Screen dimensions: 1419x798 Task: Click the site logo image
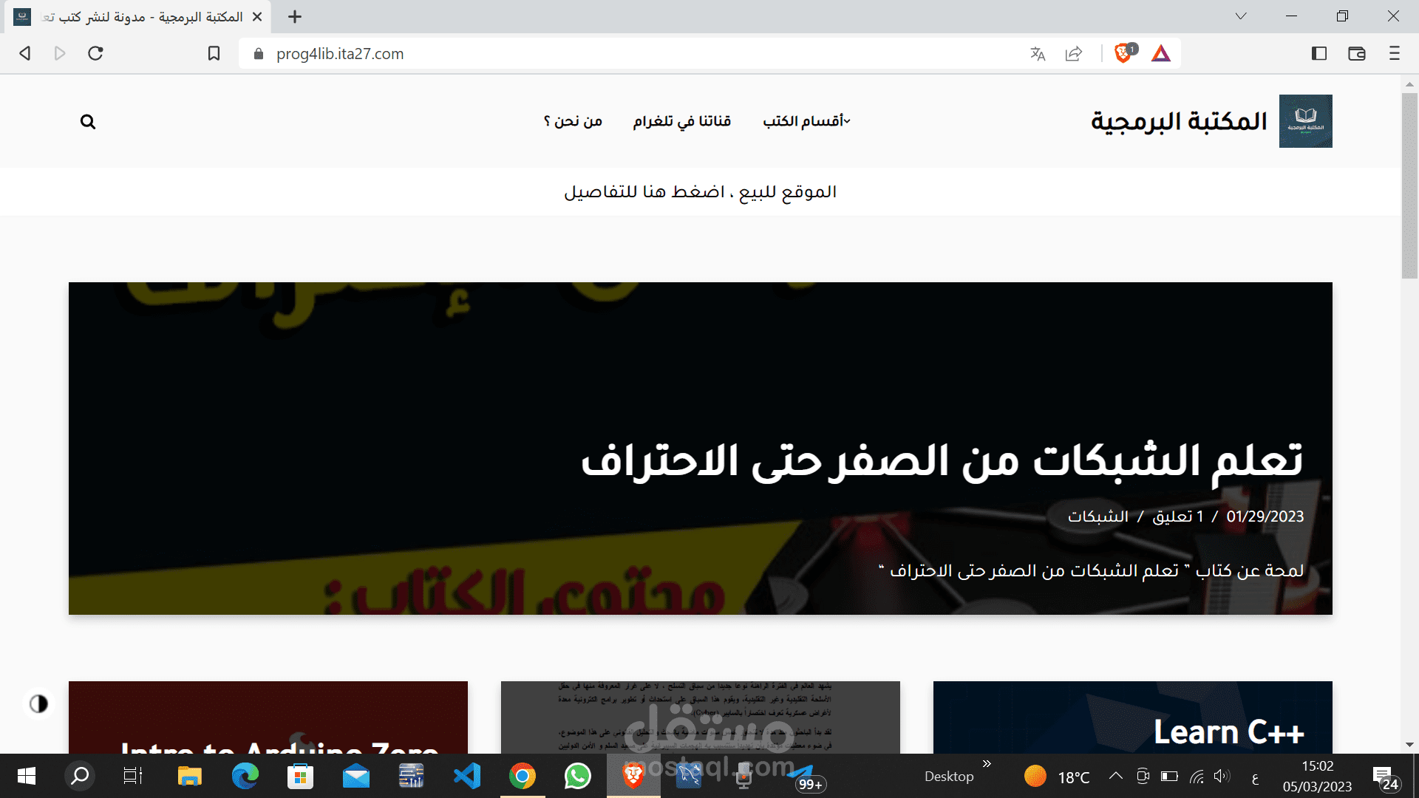(1305, 121)
